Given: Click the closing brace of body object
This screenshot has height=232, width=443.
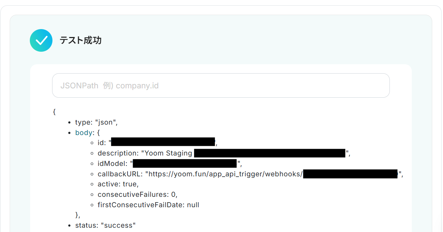Looking at the screenshot, I should click(x=77, y=215).
